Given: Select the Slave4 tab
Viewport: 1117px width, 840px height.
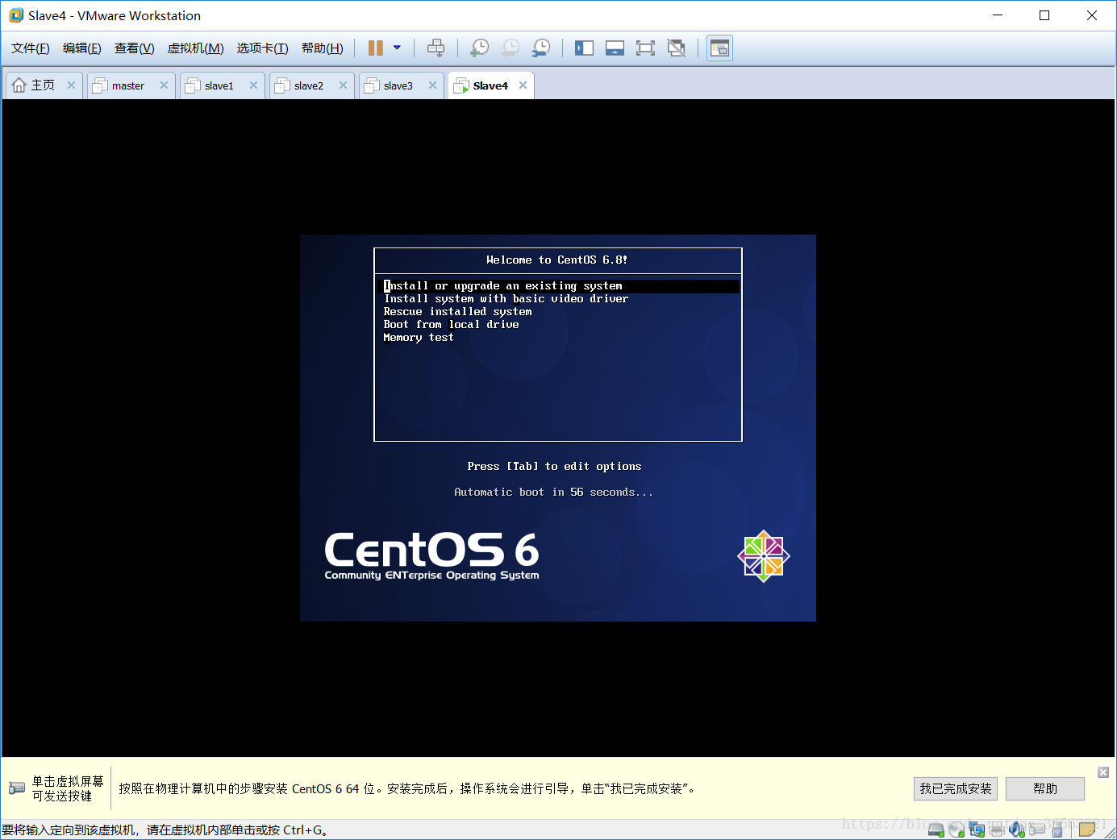Looking at the screenshot, I should click(x=490, y=85).
